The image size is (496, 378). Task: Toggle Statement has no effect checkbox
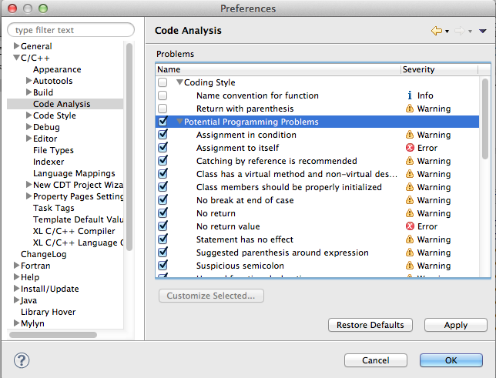(163, 239)
